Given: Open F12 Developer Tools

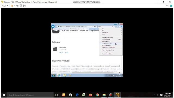Looking at the screenshot, I should 111,43.
